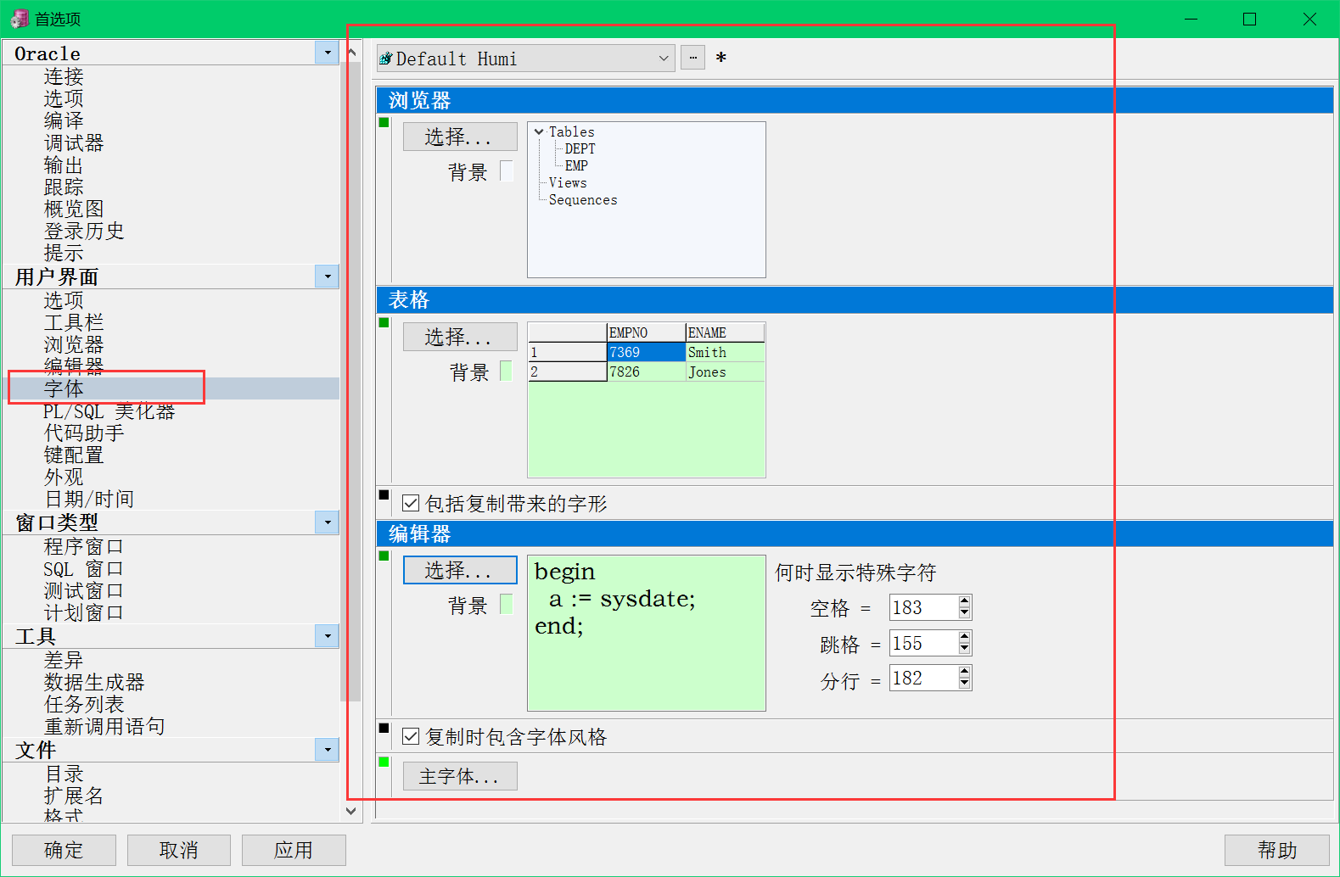Viewport: 1340px width, 877px height.
Task: Click the Jones cell in grid preview
Action: click(x=726, y=371)
